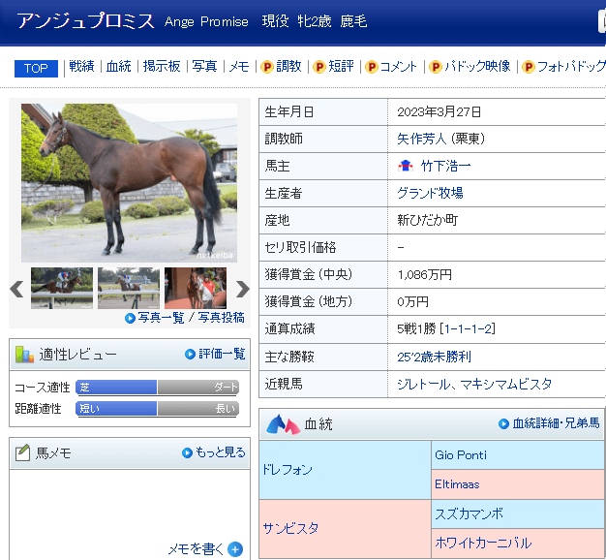Open premium コメント tab

(x=399, y=67)
